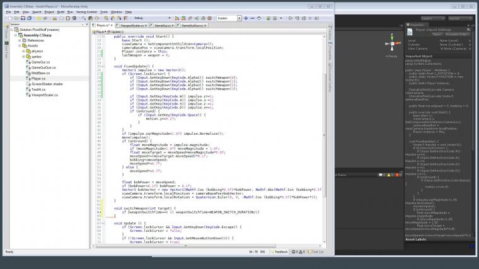Open the Unity Layout dropdown
The width and height of the screenshot is (479, 269).
[x=460, y=18]
